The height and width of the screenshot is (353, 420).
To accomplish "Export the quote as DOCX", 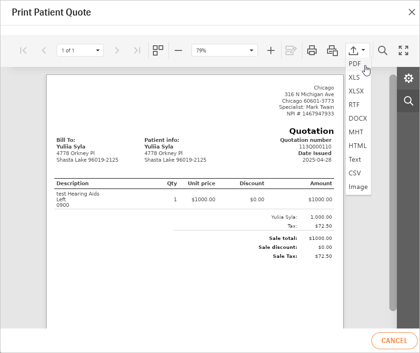I will tap(358, 118).
